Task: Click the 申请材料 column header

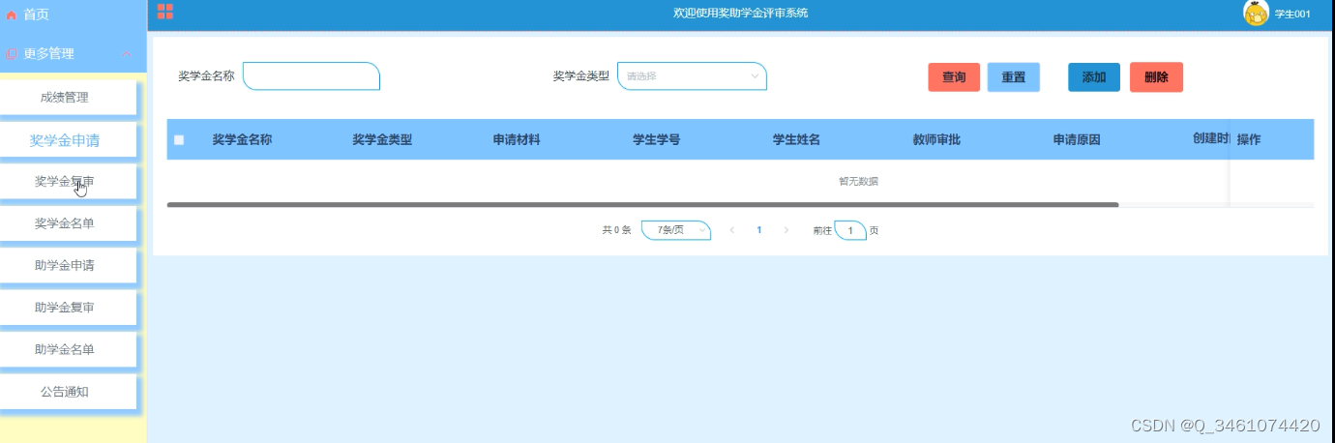Action: pos(517,140)
